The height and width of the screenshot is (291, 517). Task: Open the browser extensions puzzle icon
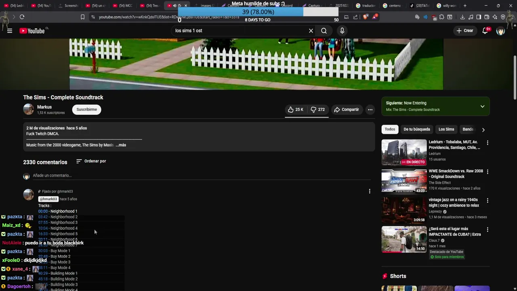(x=441, y=17)
